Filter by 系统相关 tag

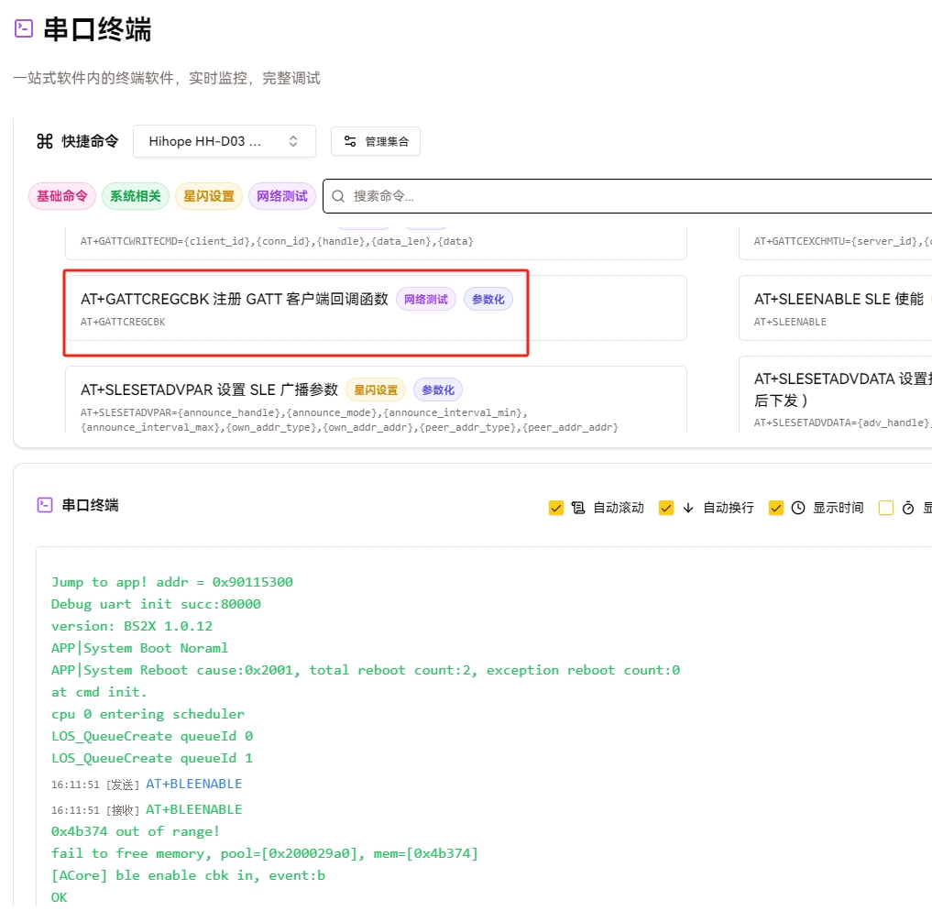(136, 196)
